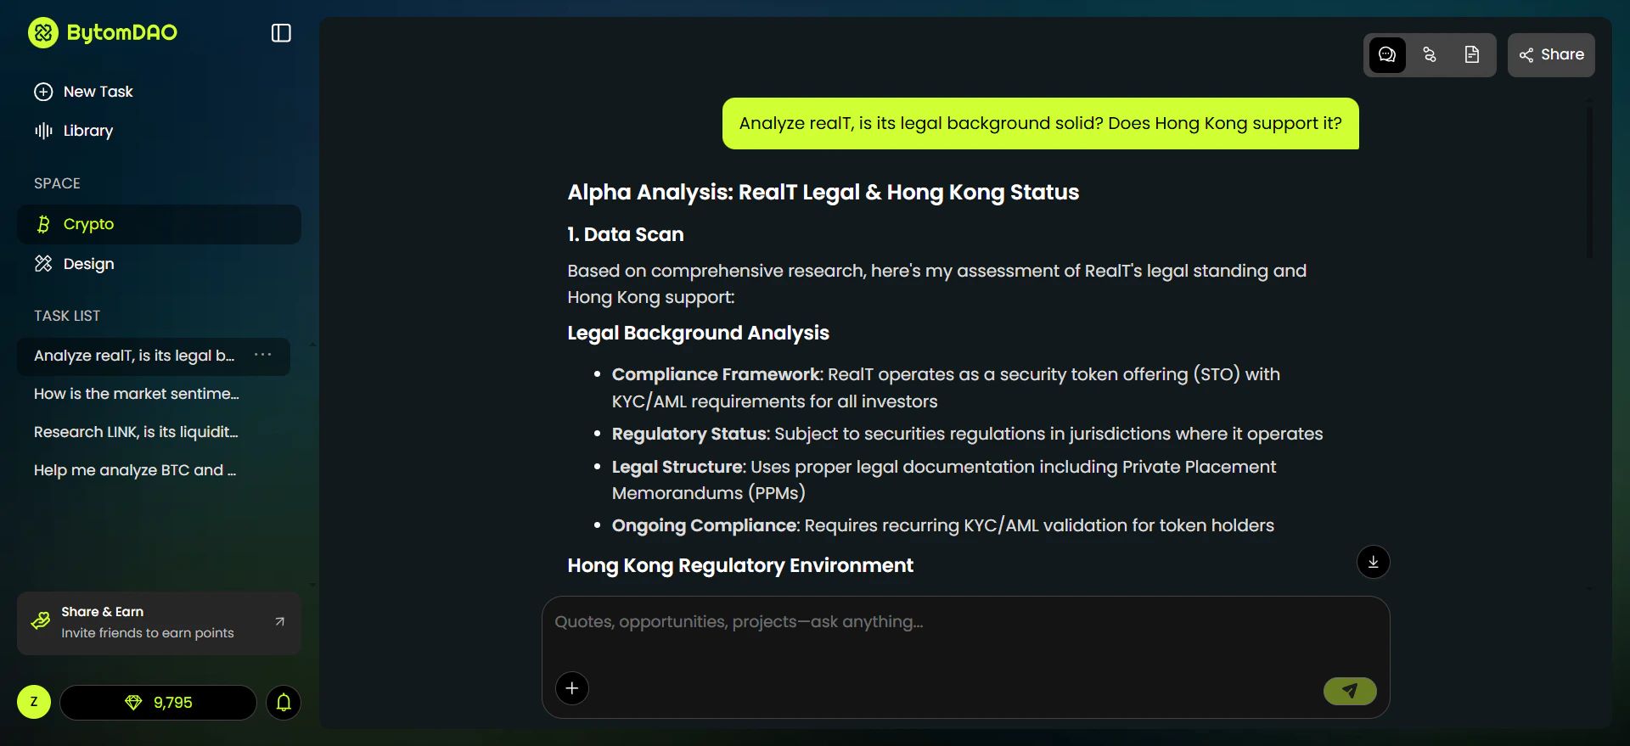Collapse the sidebar panel toggle

point(281,33)
